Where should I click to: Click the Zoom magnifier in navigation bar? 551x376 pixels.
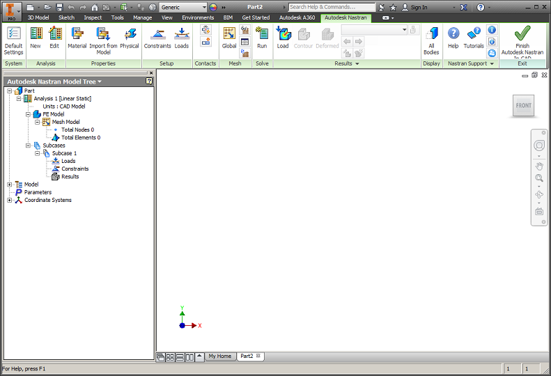(x=539, y=178)
